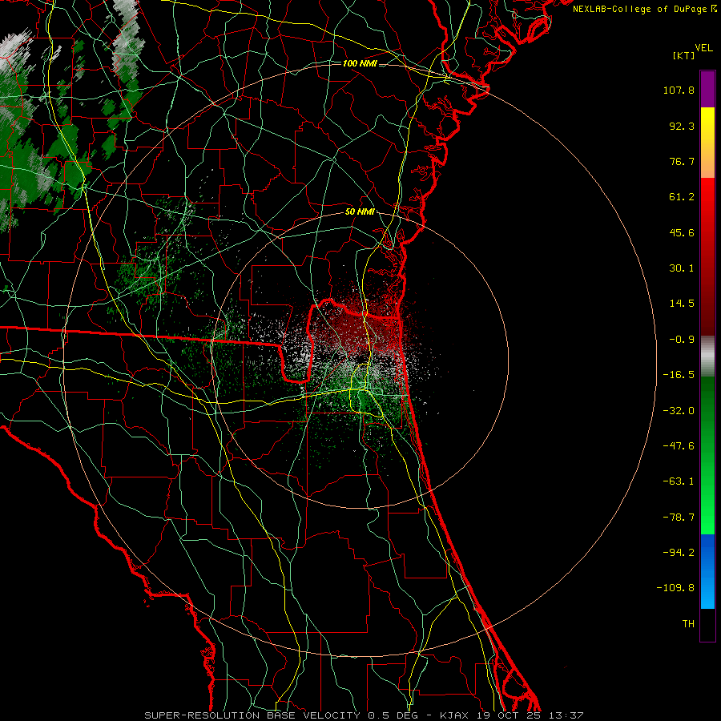Click the 45.6 legend value
Viewport: 721px width, 721px height.
click(x=682, y=232)
